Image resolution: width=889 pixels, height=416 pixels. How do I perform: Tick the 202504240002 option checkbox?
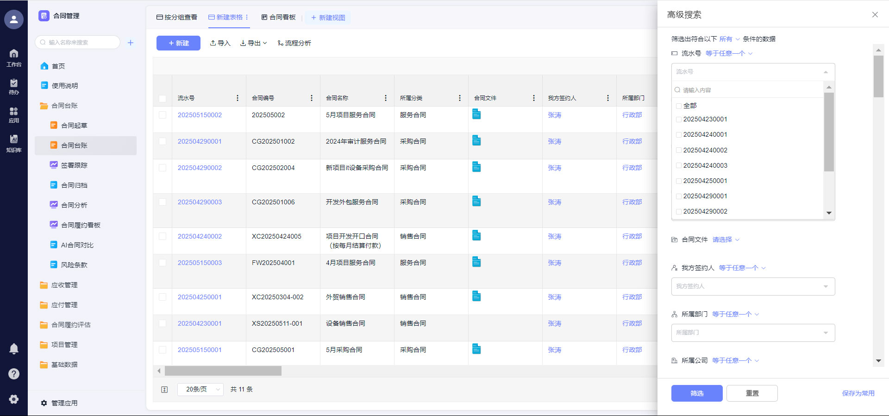point(679,151)
